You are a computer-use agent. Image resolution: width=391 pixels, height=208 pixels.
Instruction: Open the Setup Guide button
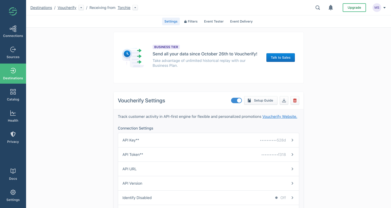point(261,100)
